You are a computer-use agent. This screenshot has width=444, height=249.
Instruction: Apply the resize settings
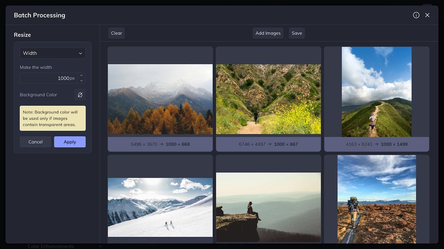click(70, 142)
